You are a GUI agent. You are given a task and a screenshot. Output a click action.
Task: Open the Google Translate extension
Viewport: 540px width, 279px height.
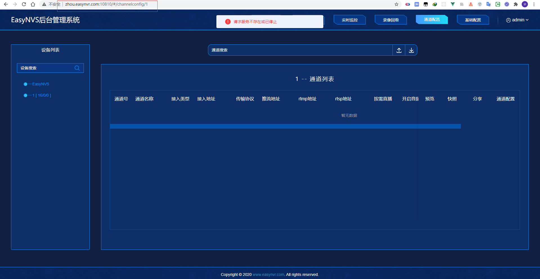(489, 4)
